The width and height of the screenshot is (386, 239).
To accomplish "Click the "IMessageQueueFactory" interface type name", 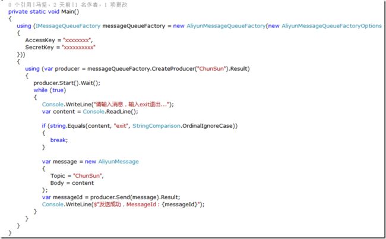I will (x=68, y=26).
